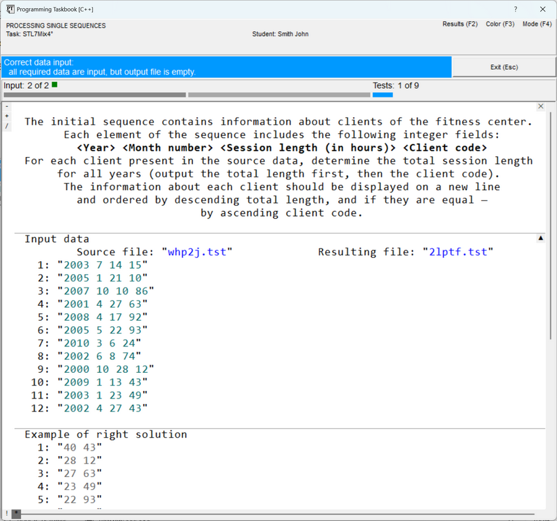Click the exclamation mark in bottom bar
This screenshot has height=521, width=557.
click(7, 514)
